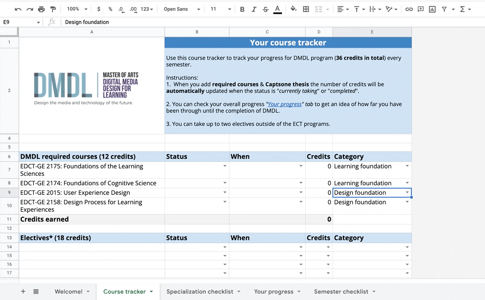Select column E header
This screenshot has height=300, width=485.
coord(372,32)
